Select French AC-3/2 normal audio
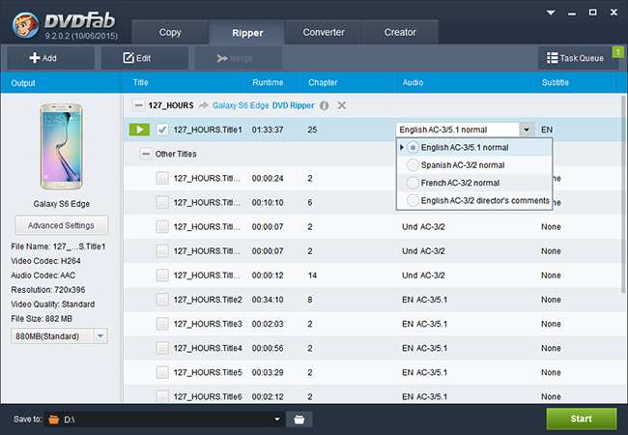Screen dimensions: 628x435 pyautogui.click(x=474, y=183)
